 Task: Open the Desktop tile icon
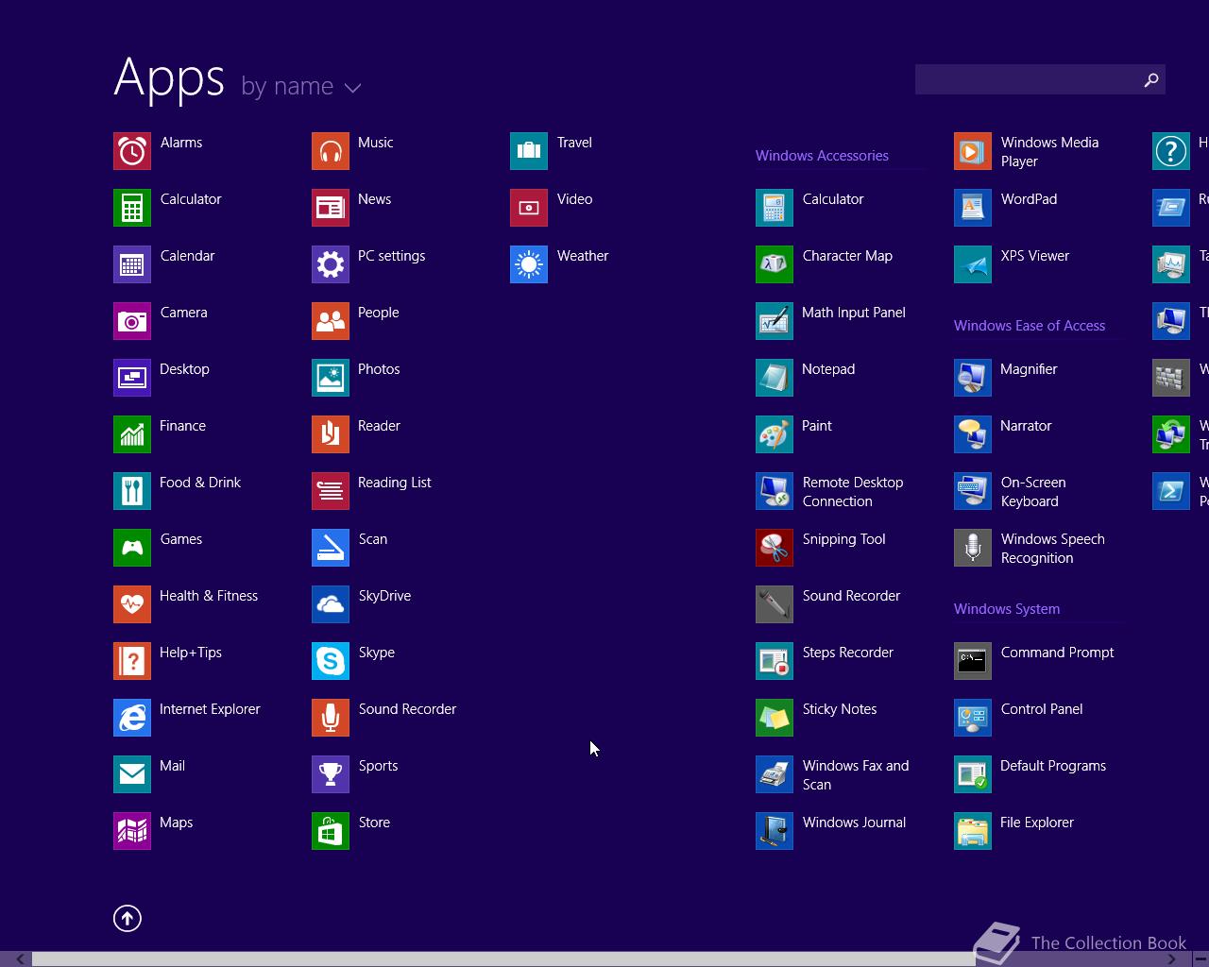pyautogui.click(x=132, y=378)
